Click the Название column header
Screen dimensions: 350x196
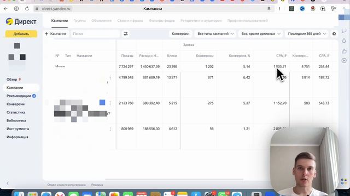(84, 56)
